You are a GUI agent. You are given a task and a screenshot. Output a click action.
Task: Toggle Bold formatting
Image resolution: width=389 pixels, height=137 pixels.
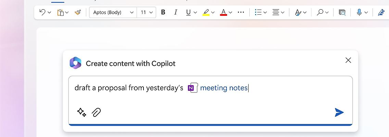(163, 12)
